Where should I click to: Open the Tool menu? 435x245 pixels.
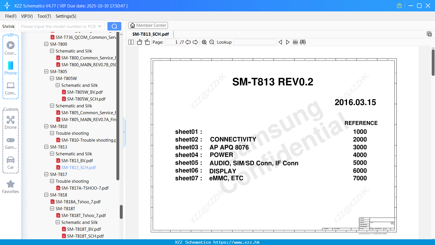point(44,16)
